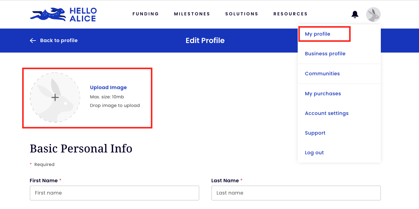This screenshot has height=209, width=419.
Task: Click the Back to profile link
Action: pos(59,41)
